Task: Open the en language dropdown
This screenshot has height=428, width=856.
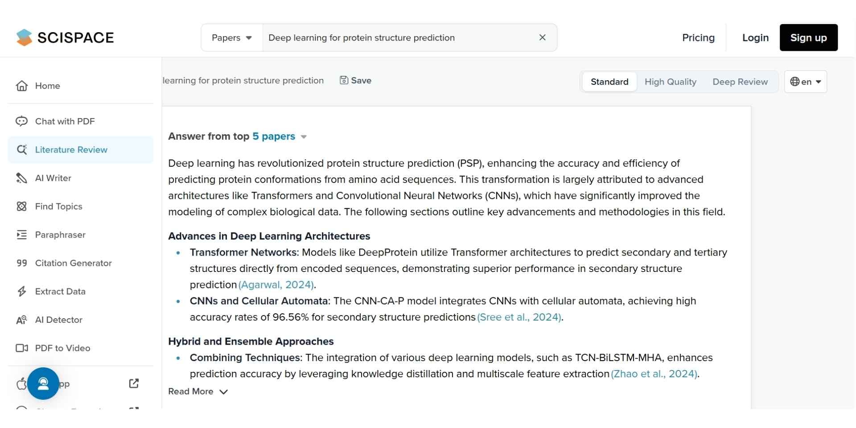Action: (806, 82)
